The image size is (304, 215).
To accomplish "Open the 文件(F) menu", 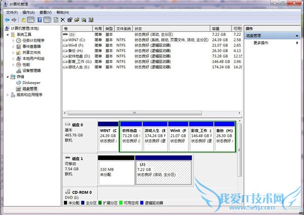I will 12,13.
